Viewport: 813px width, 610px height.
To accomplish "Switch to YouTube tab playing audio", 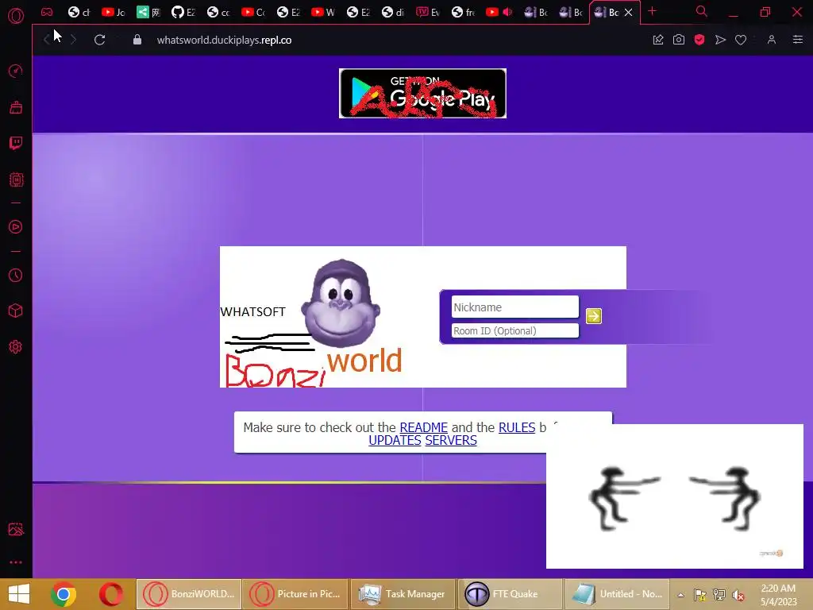I will 499,12.
